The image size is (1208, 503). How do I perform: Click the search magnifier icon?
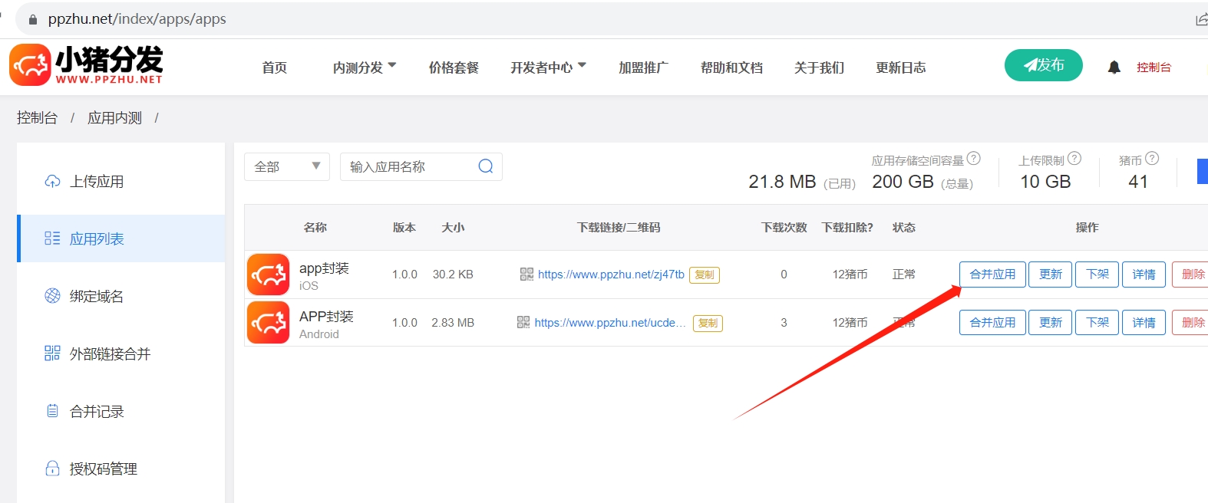(x=485, y=166)
